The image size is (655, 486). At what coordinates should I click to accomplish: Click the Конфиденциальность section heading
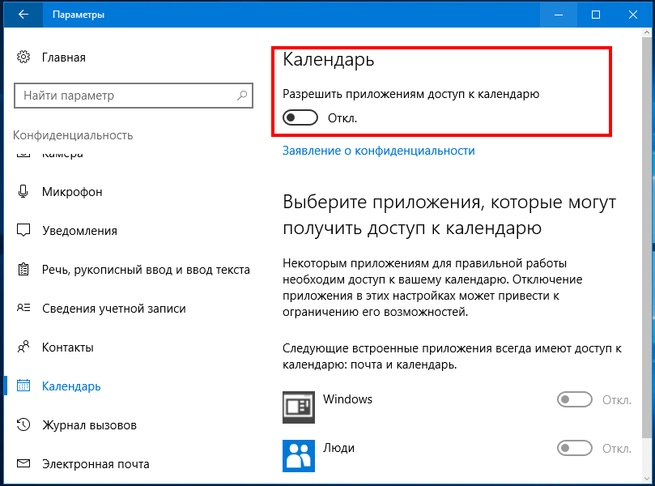73,135
